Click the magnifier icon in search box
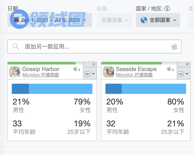This screenshot has height=155, width=194. (x=16, y=47)
